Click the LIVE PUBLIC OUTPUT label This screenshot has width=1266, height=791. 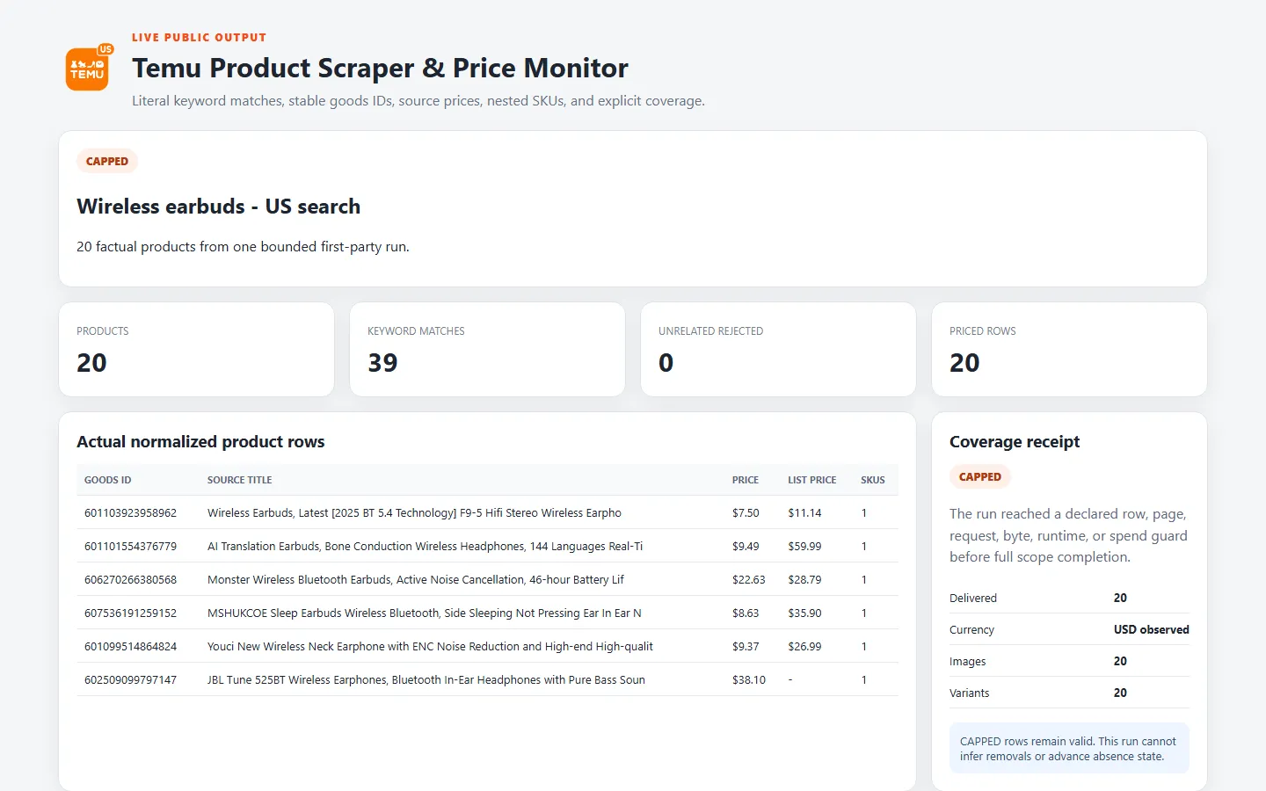199,37
